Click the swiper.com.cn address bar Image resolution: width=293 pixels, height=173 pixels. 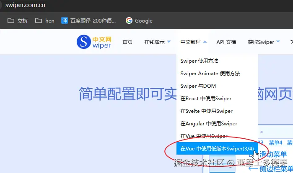(x=25, y=5)
